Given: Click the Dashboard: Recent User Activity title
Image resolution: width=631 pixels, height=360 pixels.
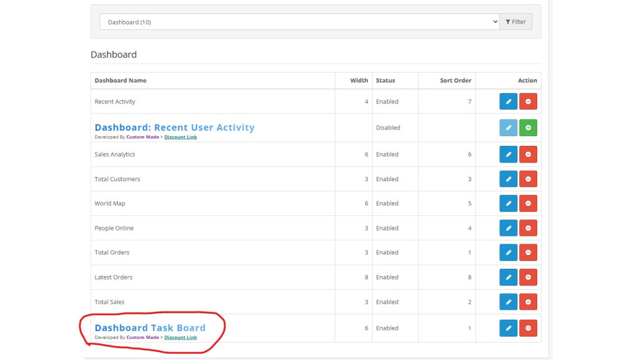Looking at the screenshot, I should tap(175, 127).
